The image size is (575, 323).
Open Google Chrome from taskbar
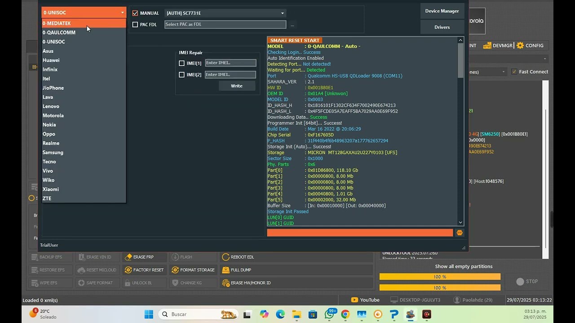[345, 314]
